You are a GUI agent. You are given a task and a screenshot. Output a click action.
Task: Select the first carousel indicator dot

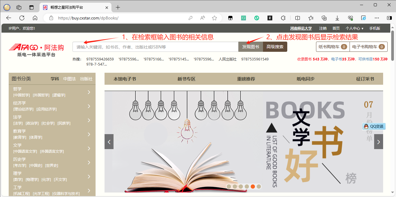point(229,187)
